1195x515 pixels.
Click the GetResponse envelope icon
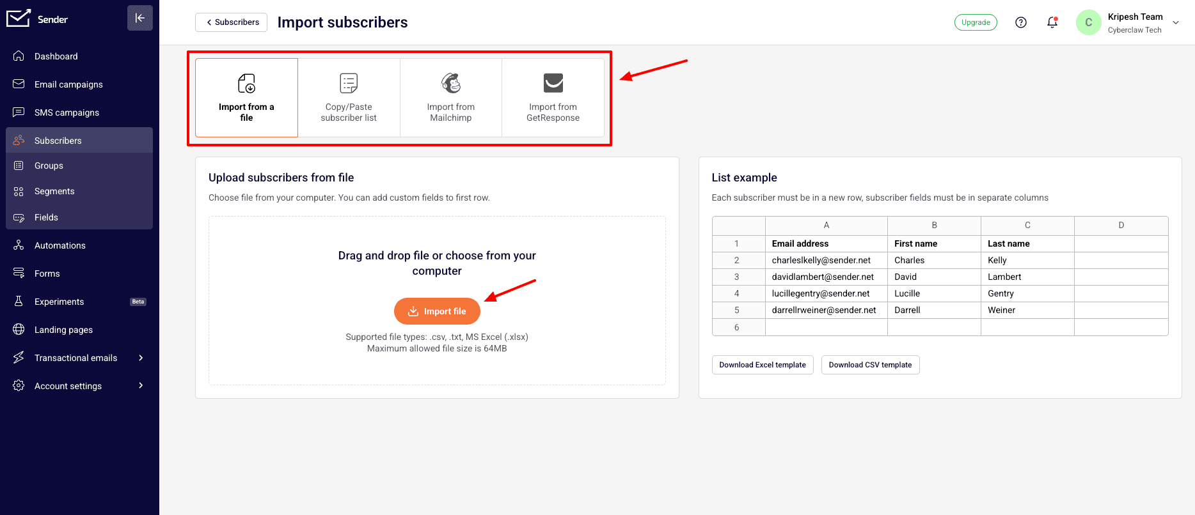tap(553, 83)
